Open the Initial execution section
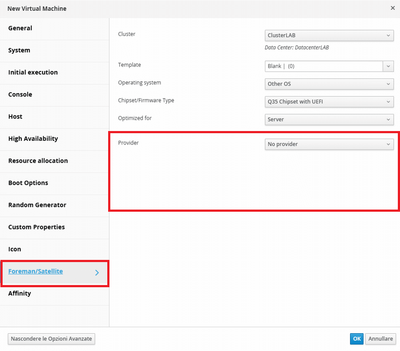The height and width of the screenshot is (351, 400). 55,72
